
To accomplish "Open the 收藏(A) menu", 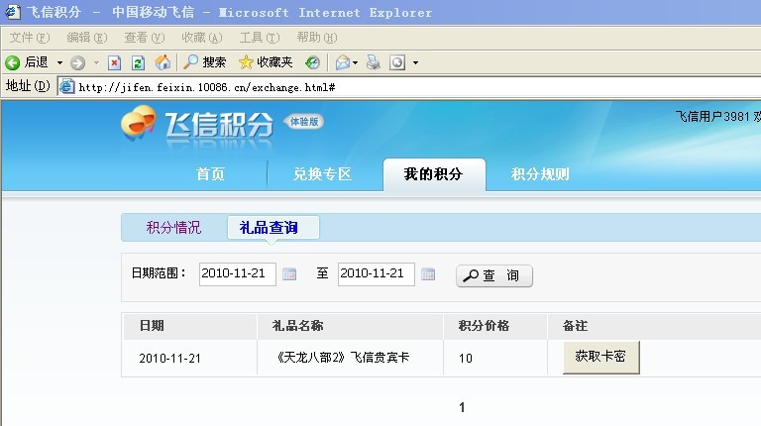I will pos(202,38).
